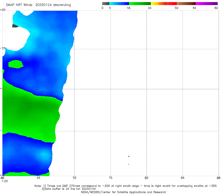Click the cyan-to-blue segment of the color scale
Image resolution: width=221 pixels, height=194 pixels.
119,4
